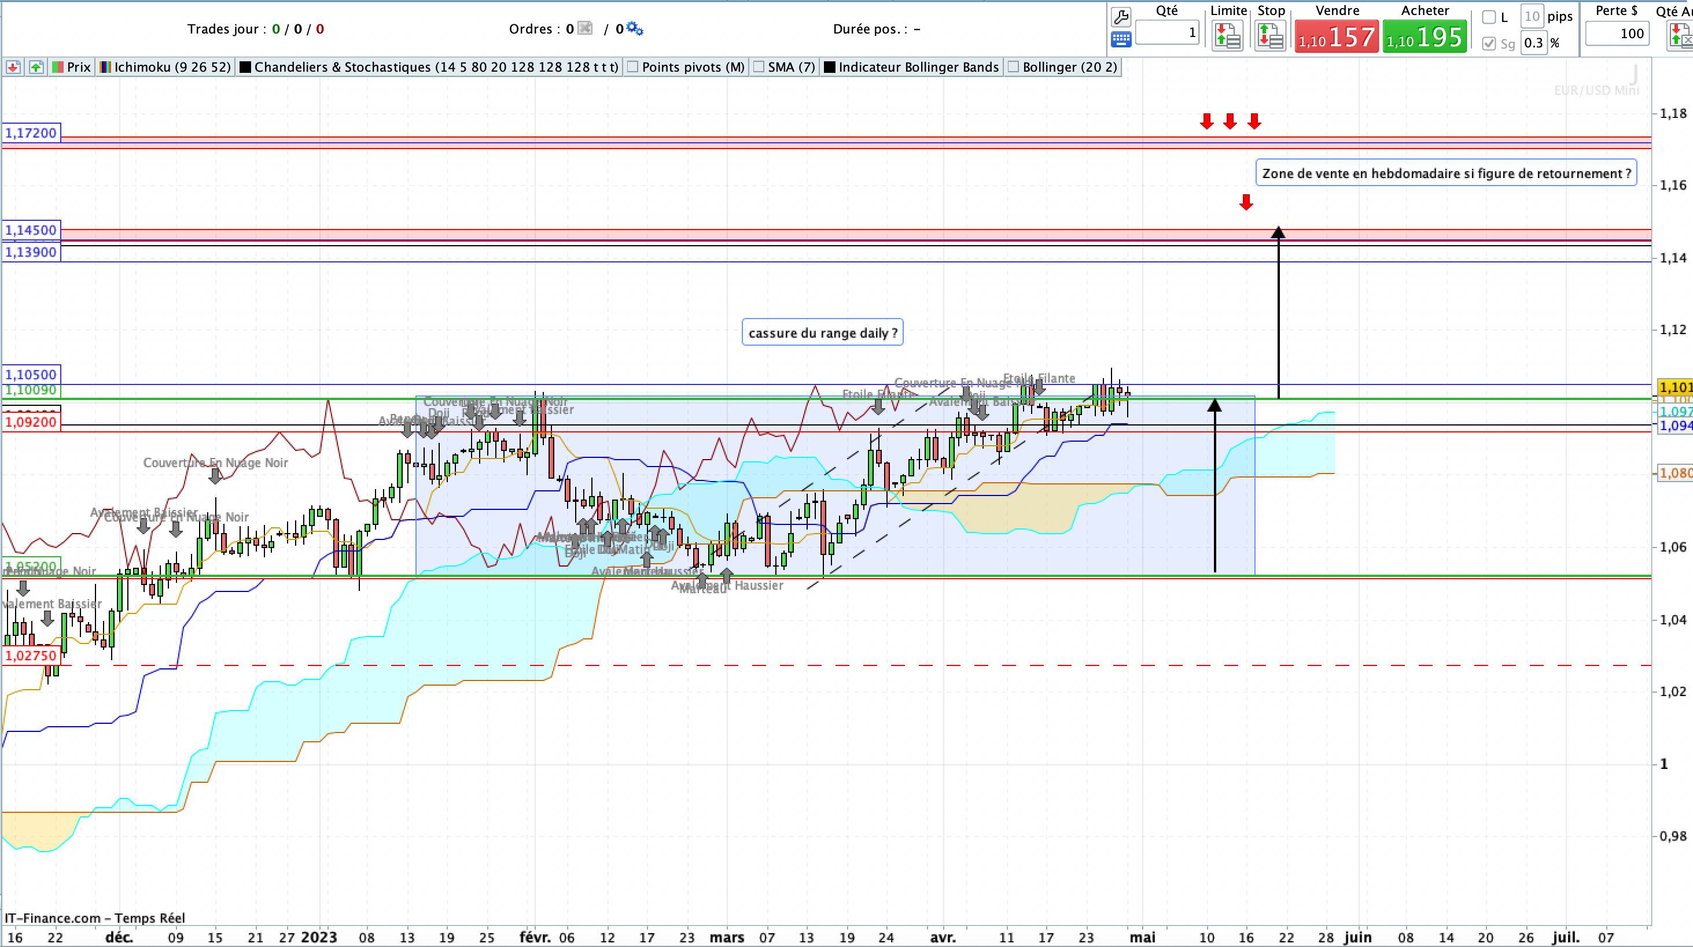
Task: Click the green Acheter 1,10195 buy button
Action: (1425, 37)
